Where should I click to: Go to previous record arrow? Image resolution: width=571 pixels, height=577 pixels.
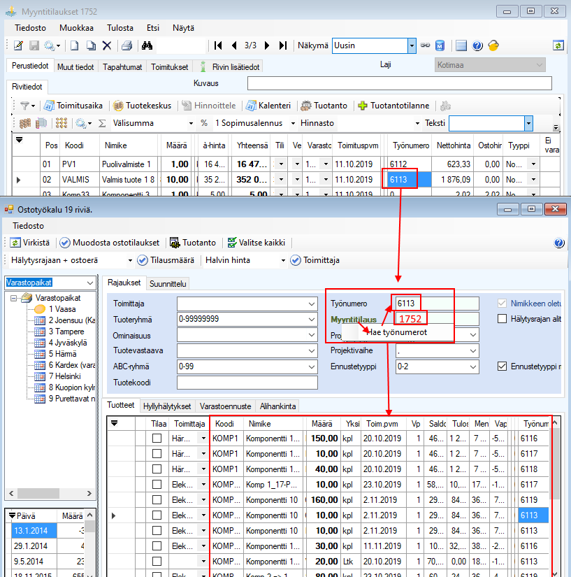coord(234,45)
